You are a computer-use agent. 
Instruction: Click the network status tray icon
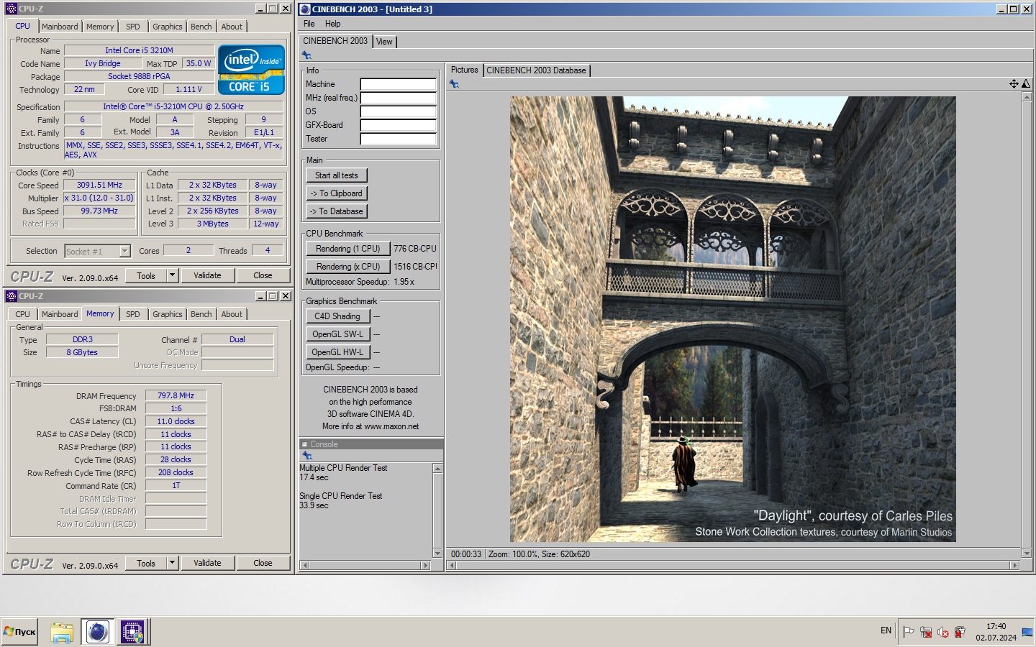coord(926,632)
